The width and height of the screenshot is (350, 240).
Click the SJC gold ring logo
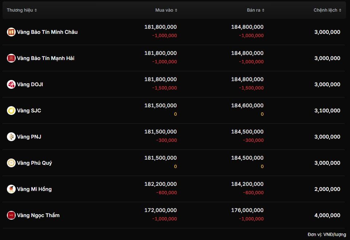[11, 111]
